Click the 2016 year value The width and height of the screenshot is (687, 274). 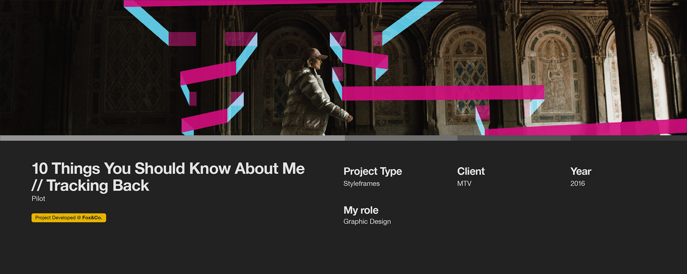click(x=577, y=184)
